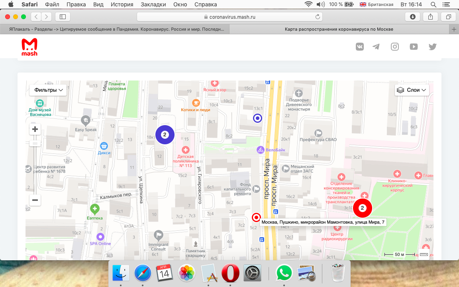Click the Easy Speak school marker
459x287 pixels.
click(86, 120)
